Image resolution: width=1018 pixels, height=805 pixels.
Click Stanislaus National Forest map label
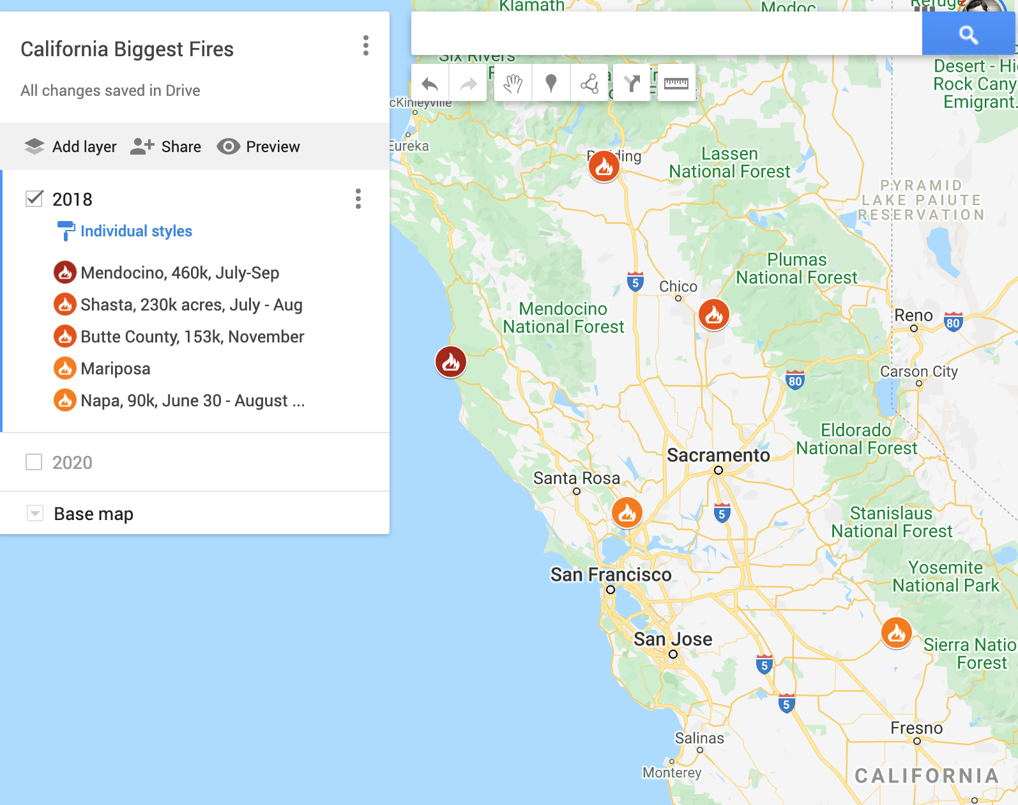click(x=892, y=522)
